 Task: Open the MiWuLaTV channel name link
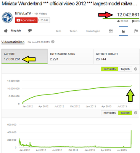click(x=23, y=13)
